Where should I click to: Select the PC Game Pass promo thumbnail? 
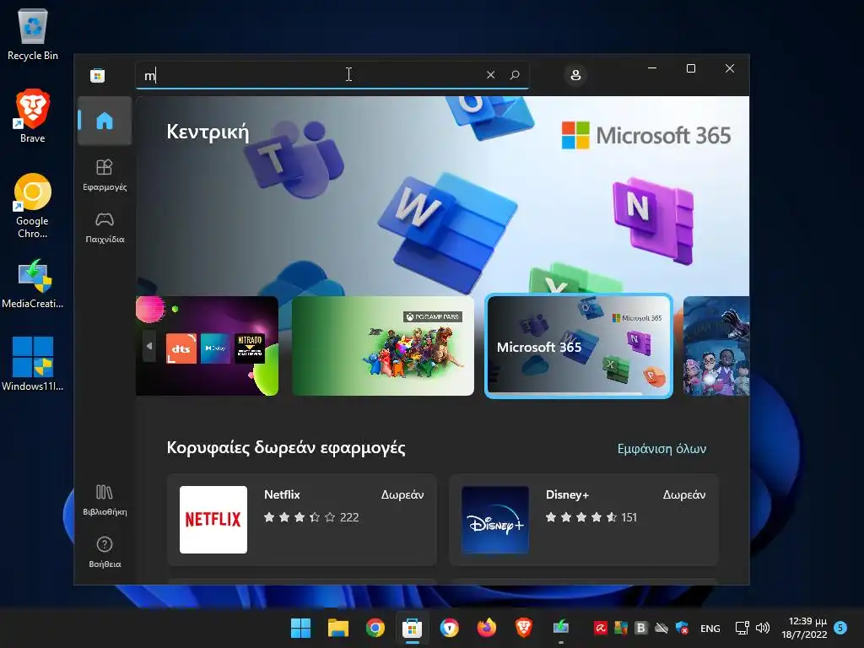[x=383, y=346]
